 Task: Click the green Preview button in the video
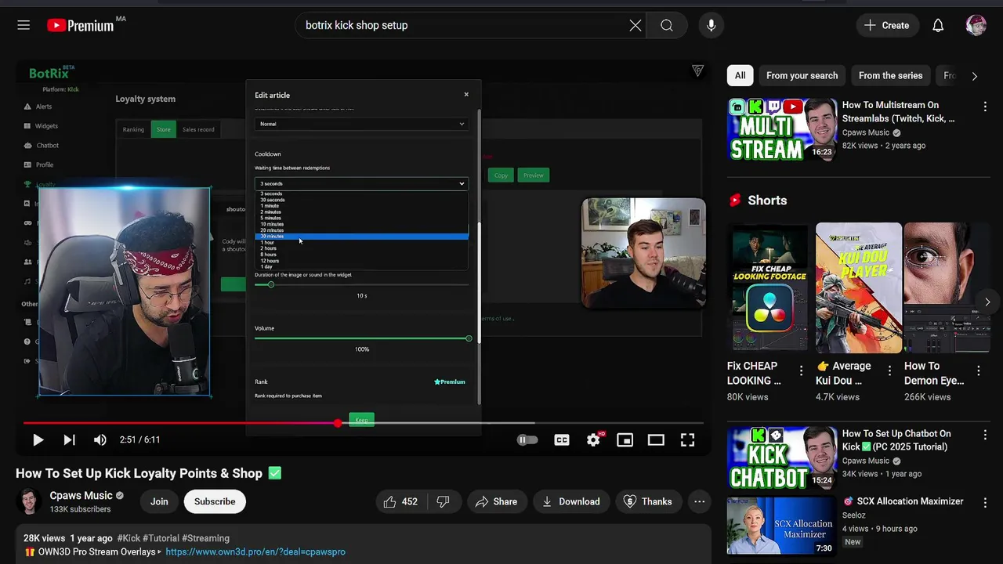[534, 175]
